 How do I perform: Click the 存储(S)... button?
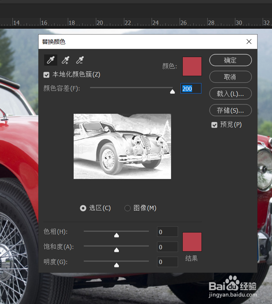(231, 110)
